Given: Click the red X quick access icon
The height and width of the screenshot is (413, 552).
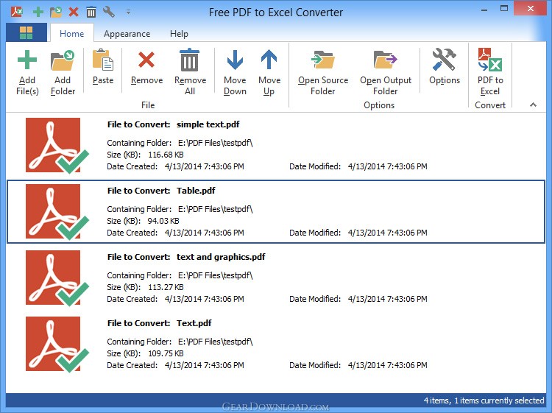Looking at the screenshot, I should point(74,12).
